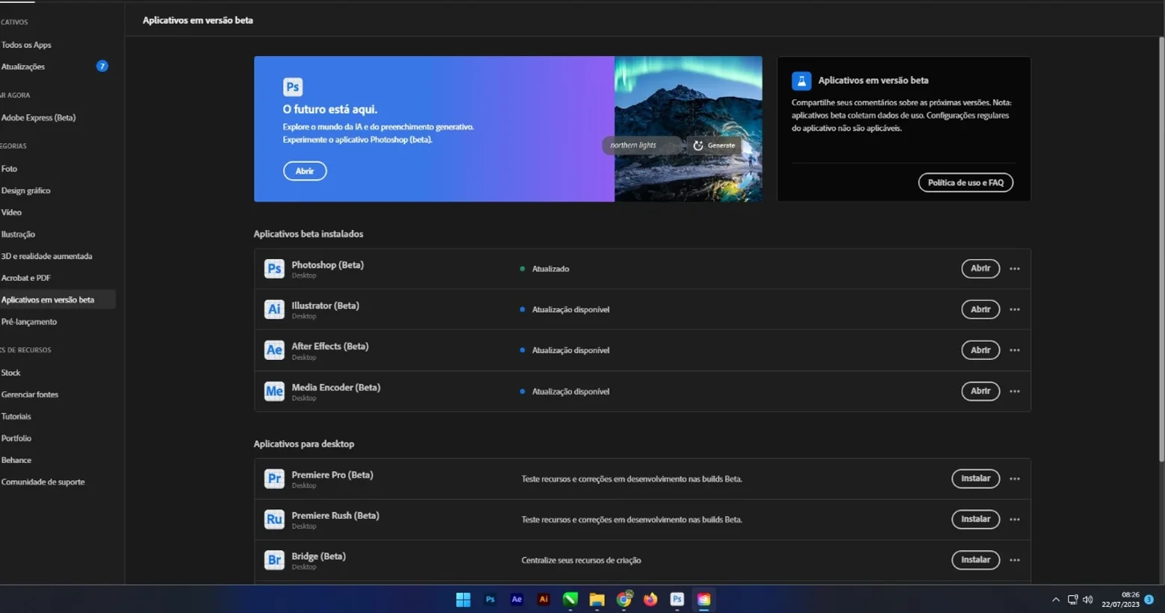This screenshot has width=1165, height=613.
Task: Select 3D e realidade aumentada category
Action: click(x=46, y=256)
